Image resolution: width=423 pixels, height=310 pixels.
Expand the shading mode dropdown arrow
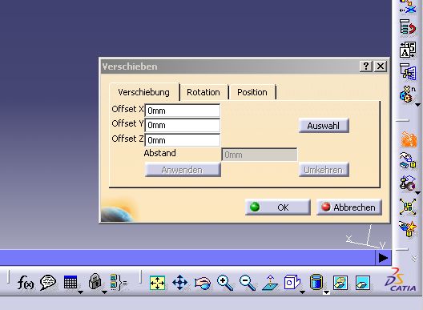tap(326, 292)
